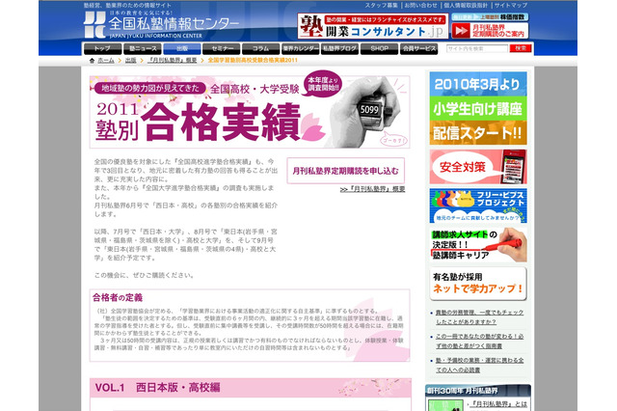
Task: Open the 『月刊私塾界』とは sidebar link
Action: (x=498, y=404)
